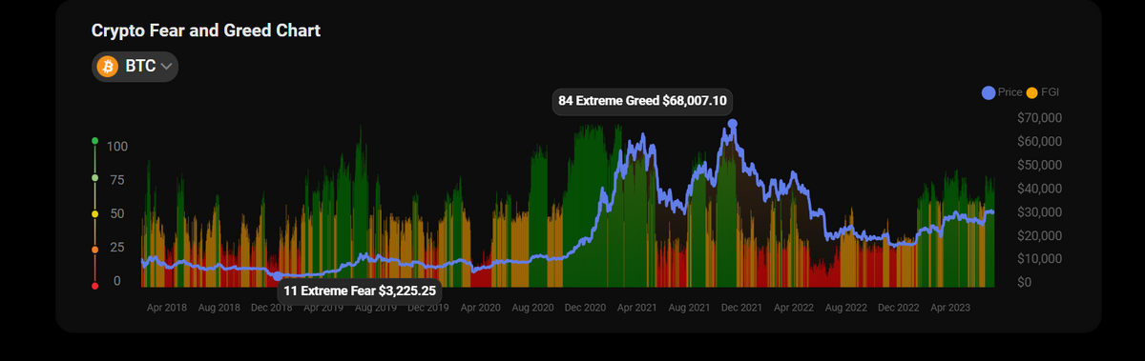Screen dimensions: 1145x361
Task: Click the Apr 2021 date label
Action: pyautogui.click(x=636, y=308)
